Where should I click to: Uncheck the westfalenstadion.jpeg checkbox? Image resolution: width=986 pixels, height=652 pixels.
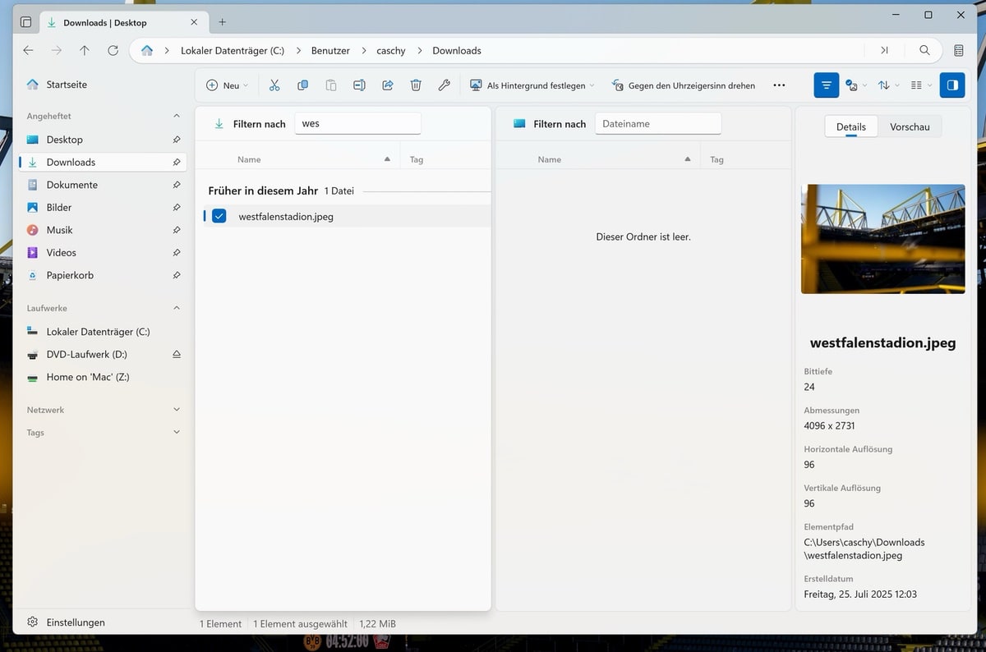(219, 216)
